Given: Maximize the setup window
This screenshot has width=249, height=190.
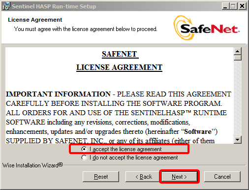Looking at the screenshot, I should 233,6.
